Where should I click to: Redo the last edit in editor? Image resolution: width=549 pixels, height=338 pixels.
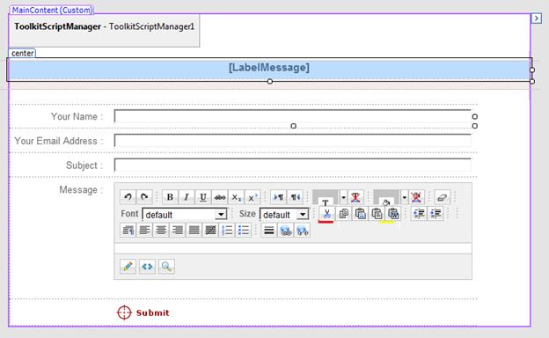pyautogui.click(x=144, y=197)
